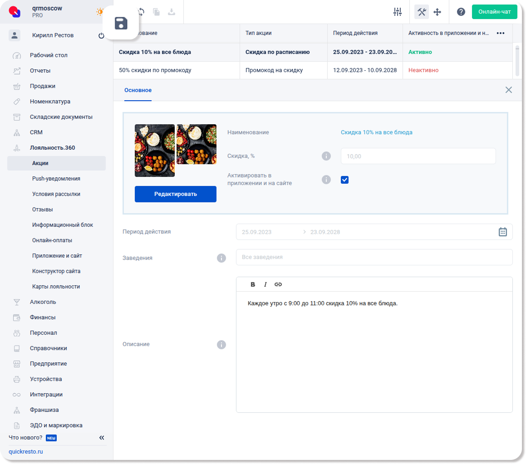Click info icon next to Скидка, %

(326, 156)
